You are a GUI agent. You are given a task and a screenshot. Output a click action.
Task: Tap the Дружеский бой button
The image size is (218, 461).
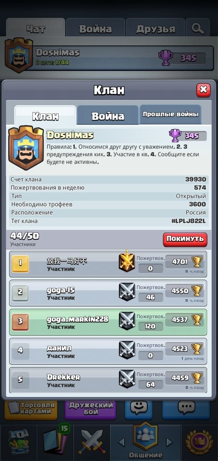(90, 409)
